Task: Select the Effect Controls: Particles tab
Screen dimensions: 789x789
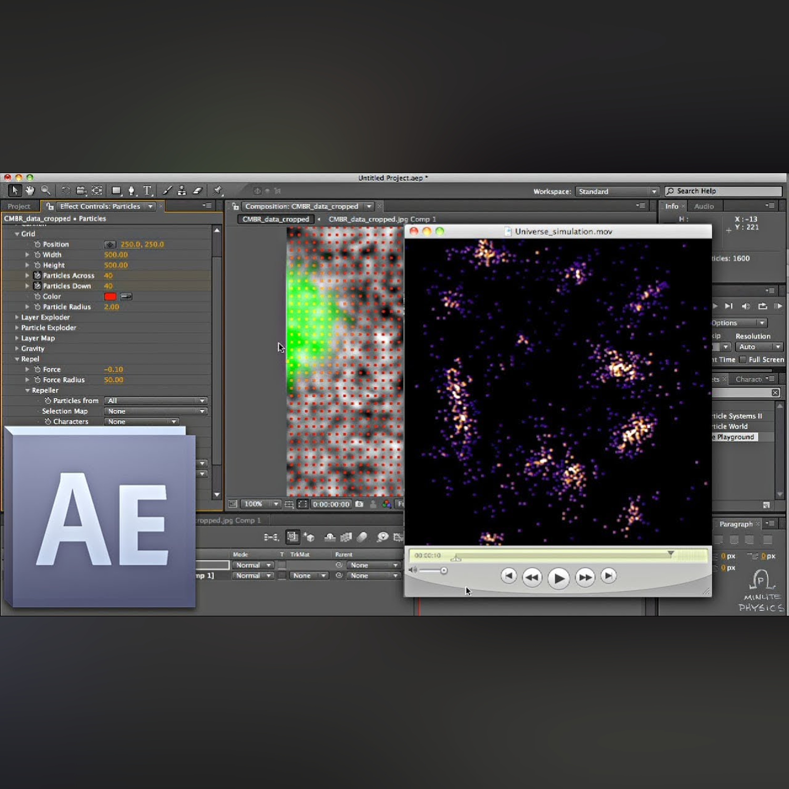Action: click(100, 206)
